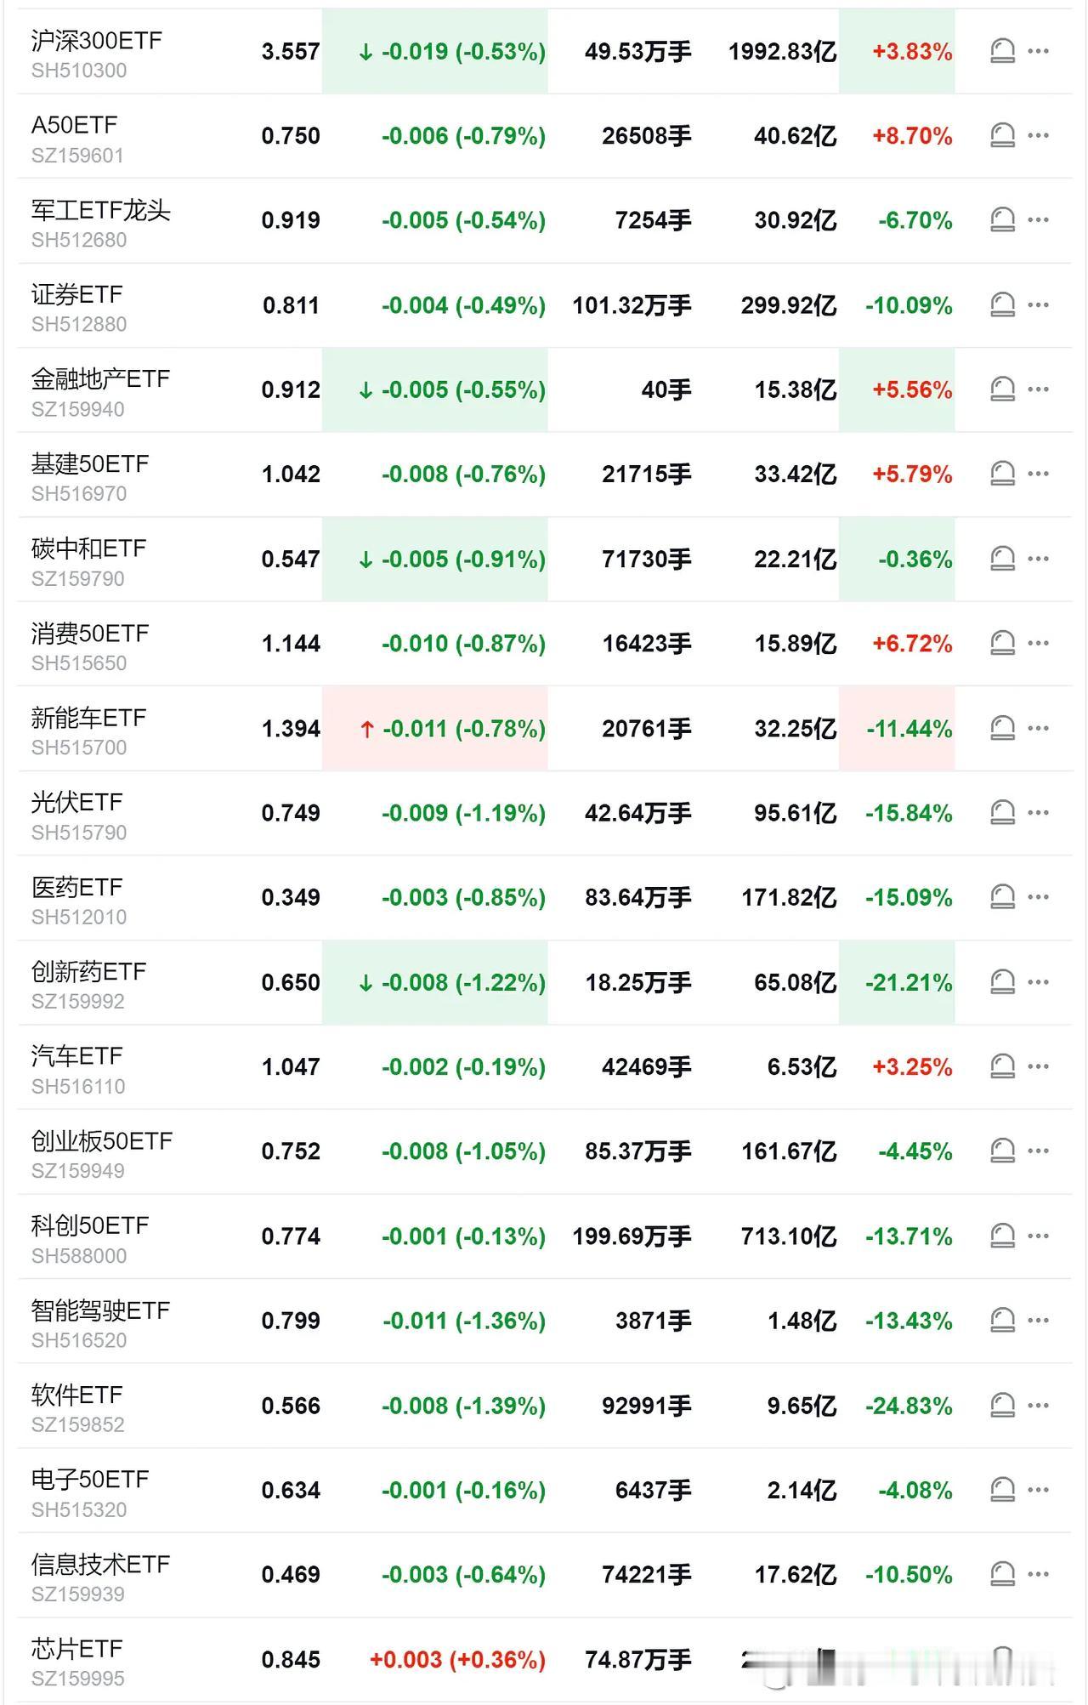Set alert bell for 创业板50ETF row
The height and width of the screenshot is (1705, 1088).
pyautogui.click(x=1003, y=1151)
